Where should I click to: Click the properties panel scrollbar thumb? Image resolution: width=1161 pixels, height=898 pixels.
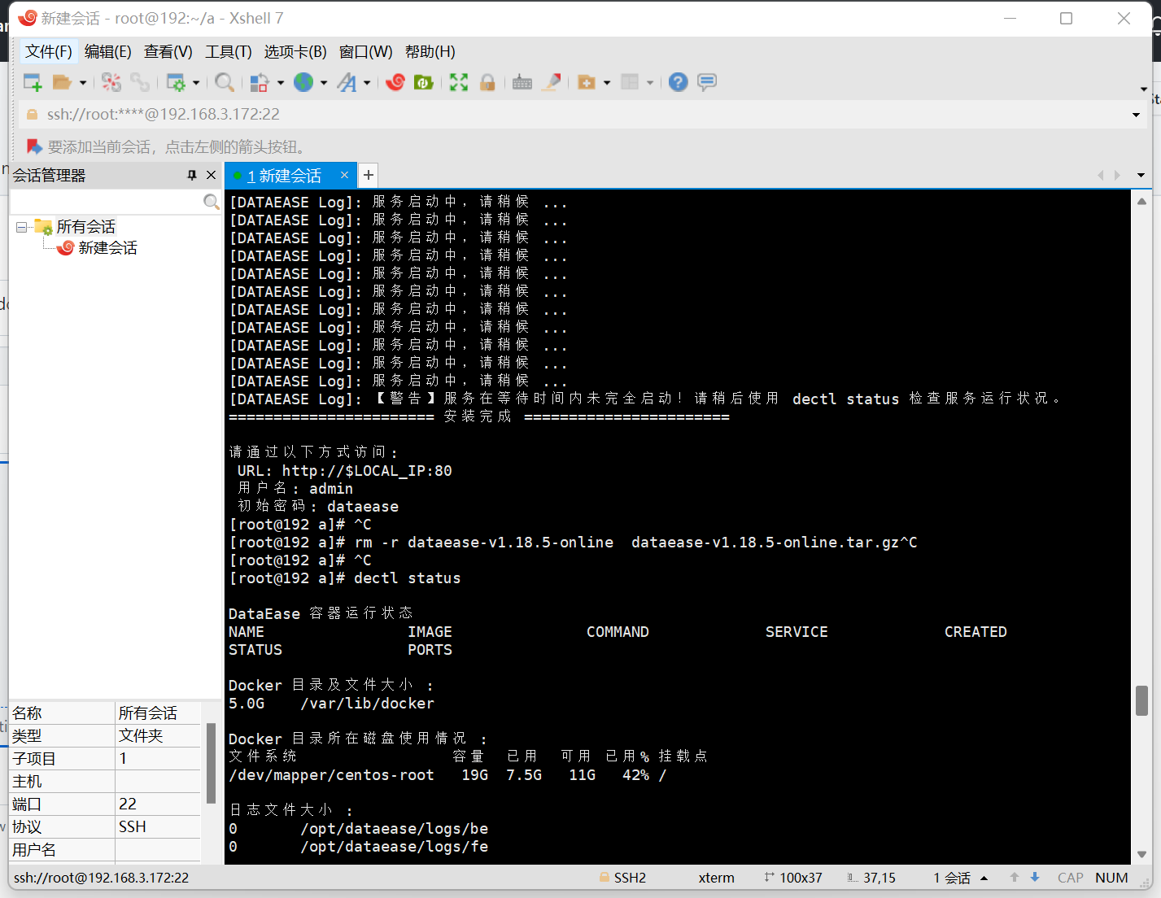pyautogui.click(x=211, y=762)
